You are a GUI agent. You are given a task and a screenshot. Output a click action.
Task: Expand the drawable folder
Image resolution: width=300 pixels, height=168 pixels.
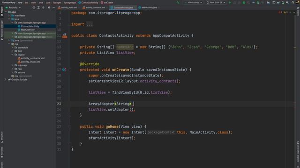tap(12, 48)
